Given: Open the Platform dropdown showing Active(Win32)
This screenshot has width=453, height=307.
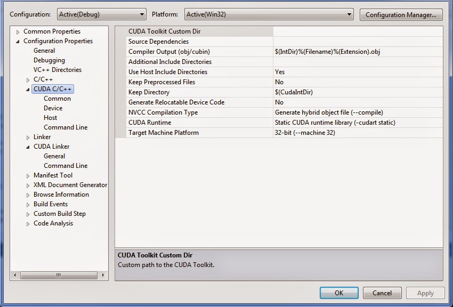Looking at the screenshot, I should [x=269, y=14].
